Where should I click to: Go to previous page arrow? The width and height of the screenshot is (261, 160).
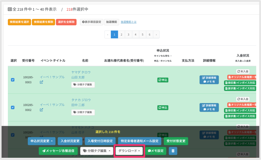pos(108,35)
